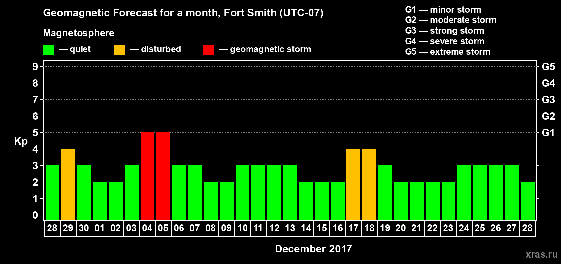Click 'G5 — extreme storm' legend text

[448, 52]
